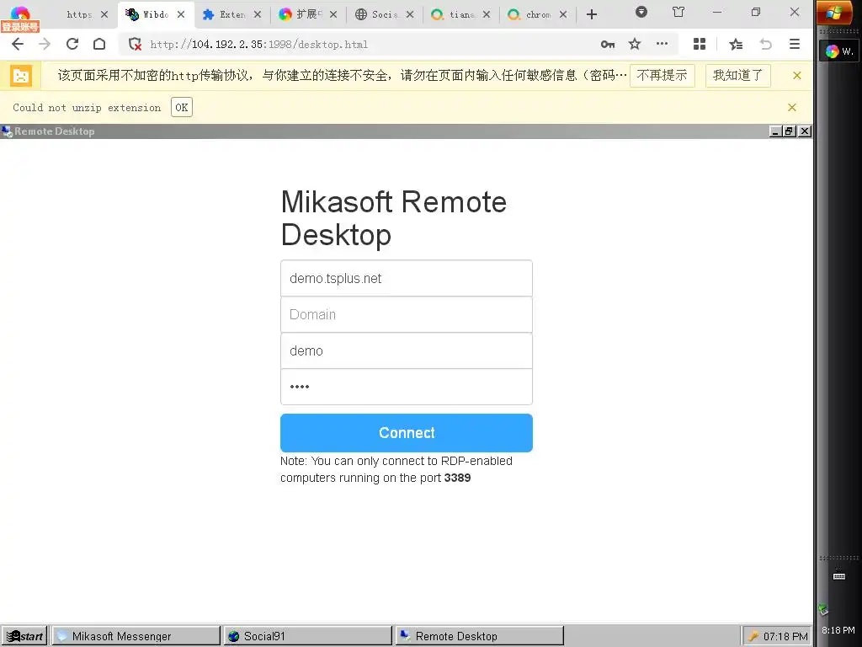Open saved passwords key icon
This screenshot has width=862, height=647.
(x=608, y=44)
